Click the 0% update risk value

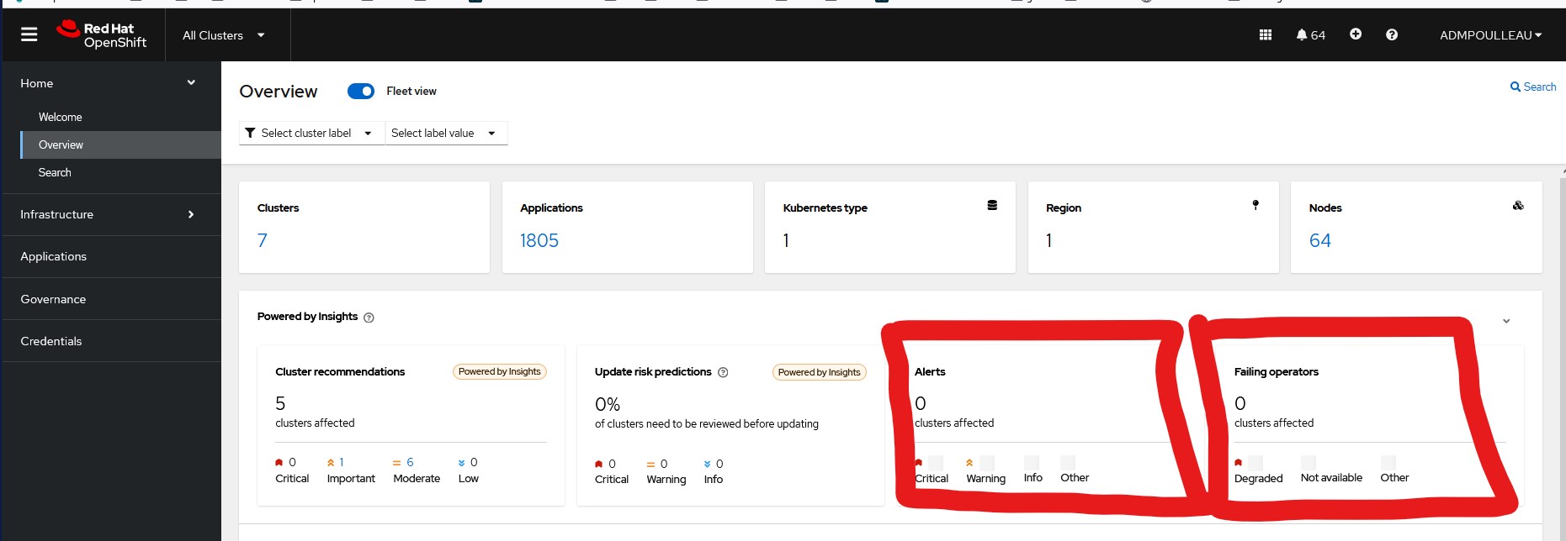click(x=608, y=404)
